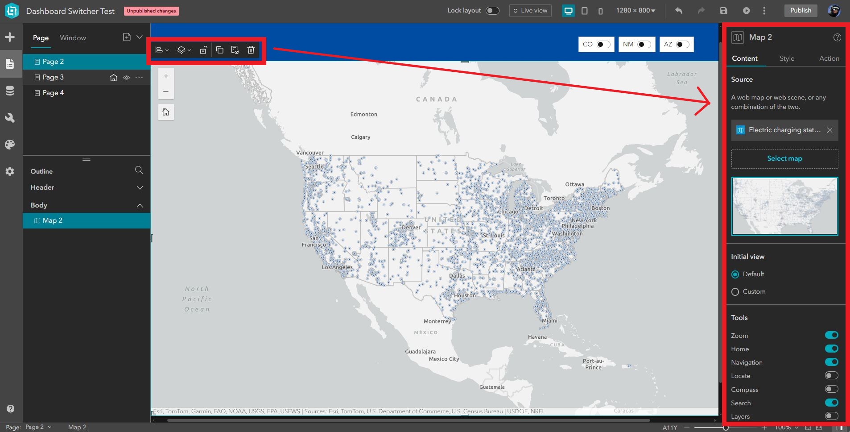850x432 pixels.
Task: Open the 1280 x 800 screen size dropdown
Action: 635,10
